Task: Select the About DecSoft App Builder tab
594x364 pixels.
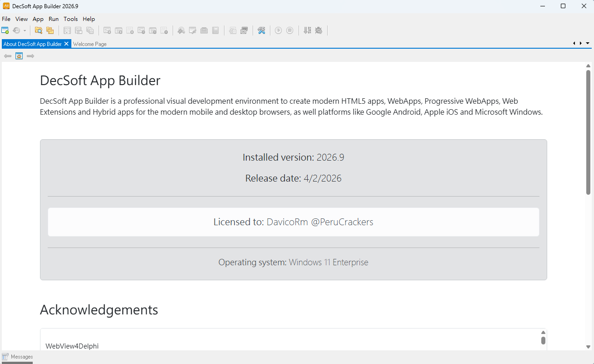Action: 33,44
